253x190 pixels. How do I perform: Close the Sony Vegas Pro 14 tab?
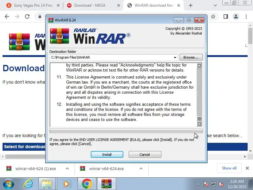[58, 5]
